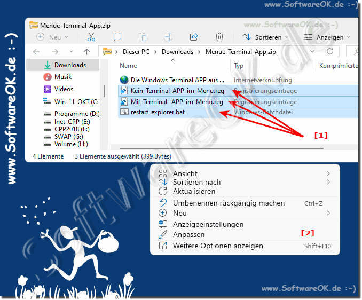Click the restart_explorer.bat file icon
Screen dimensions: 362x300
124,112
